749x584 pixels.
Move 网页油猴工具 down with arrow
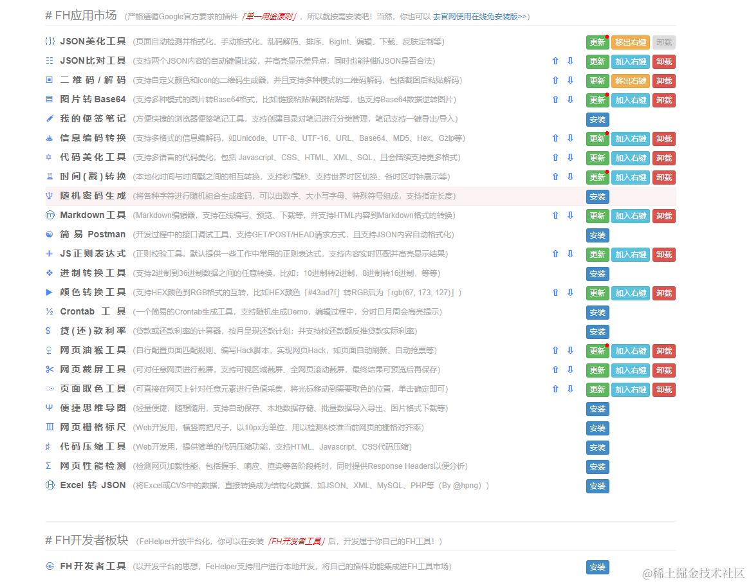(x=570, y=350)
